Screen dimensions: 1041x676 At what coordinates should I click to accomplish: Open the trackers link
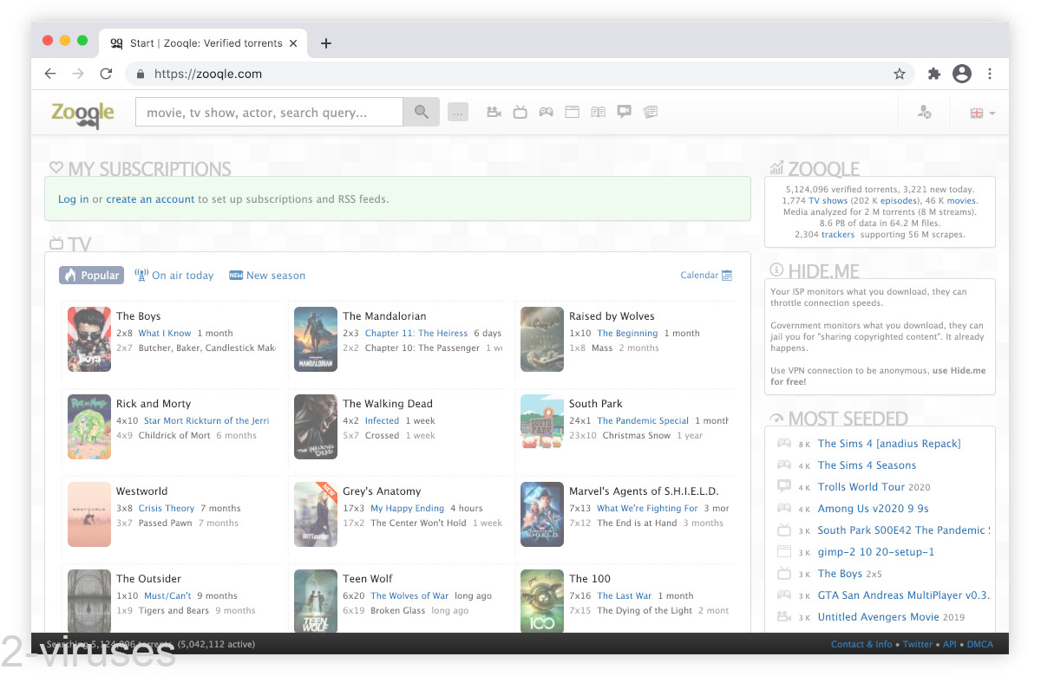coord(838,234)
